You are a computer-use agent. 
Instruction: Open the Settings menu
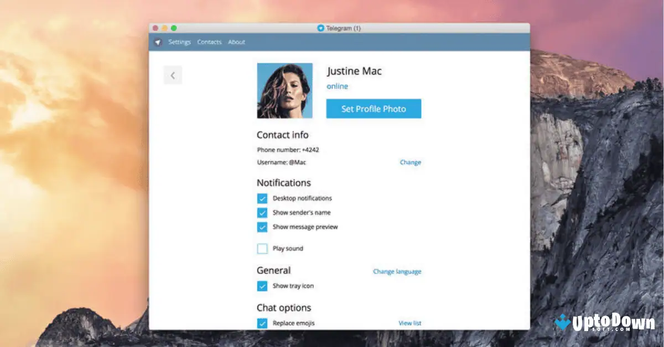[179, 41]
